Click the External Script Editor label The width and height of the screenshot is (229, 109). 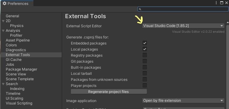point(84,26)
